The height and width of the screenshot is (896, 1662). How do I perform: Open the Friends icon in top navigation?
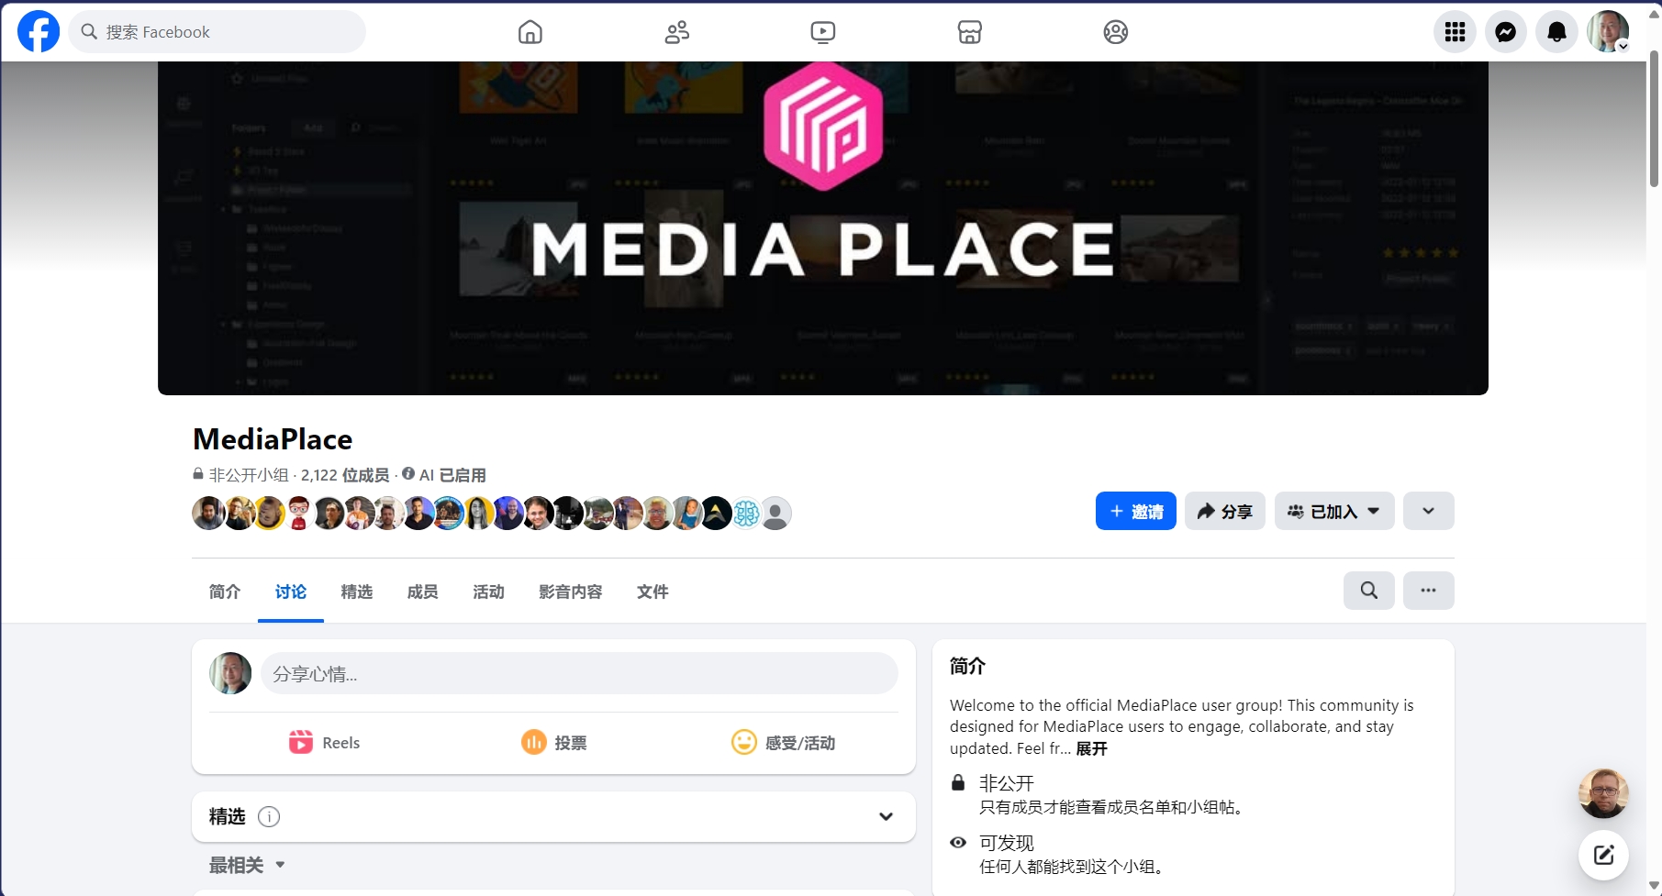click(676, 32)
